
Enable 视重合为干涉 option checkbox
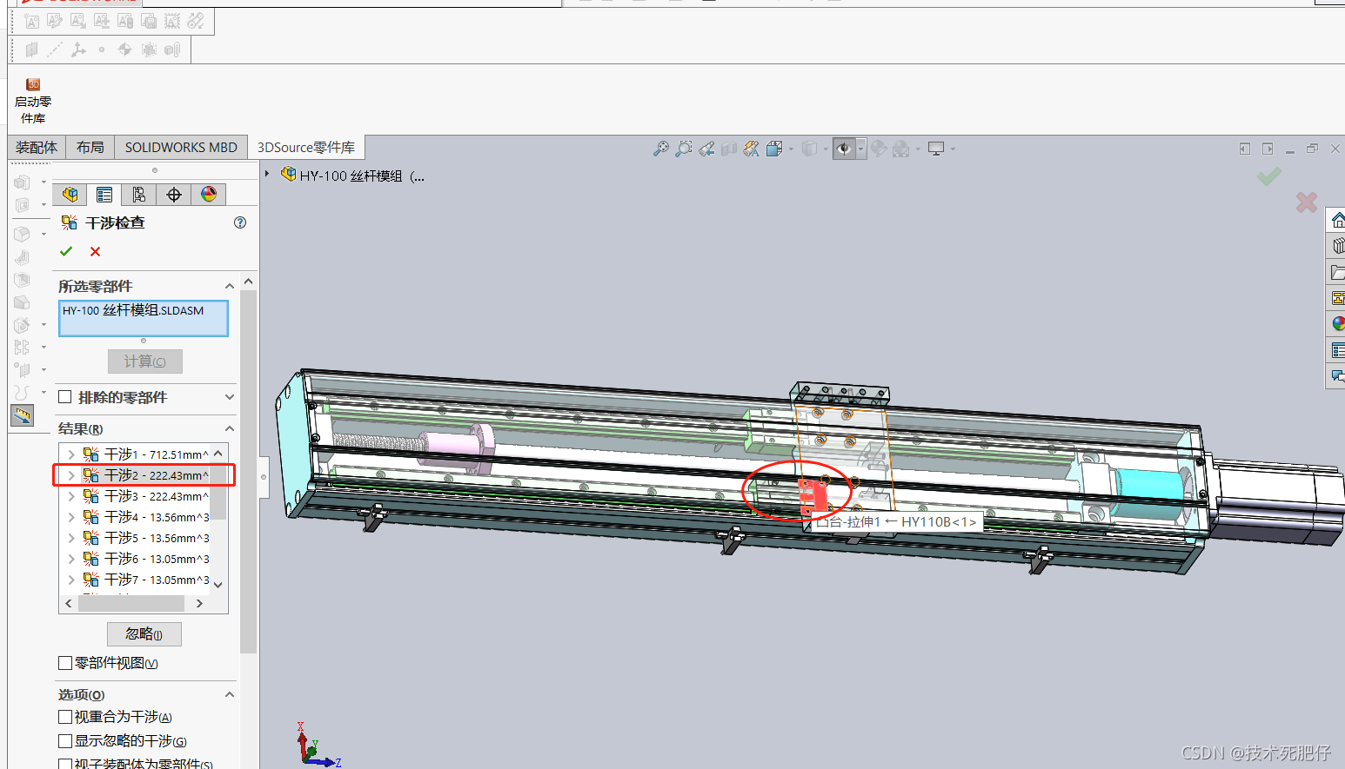[65, 717]
